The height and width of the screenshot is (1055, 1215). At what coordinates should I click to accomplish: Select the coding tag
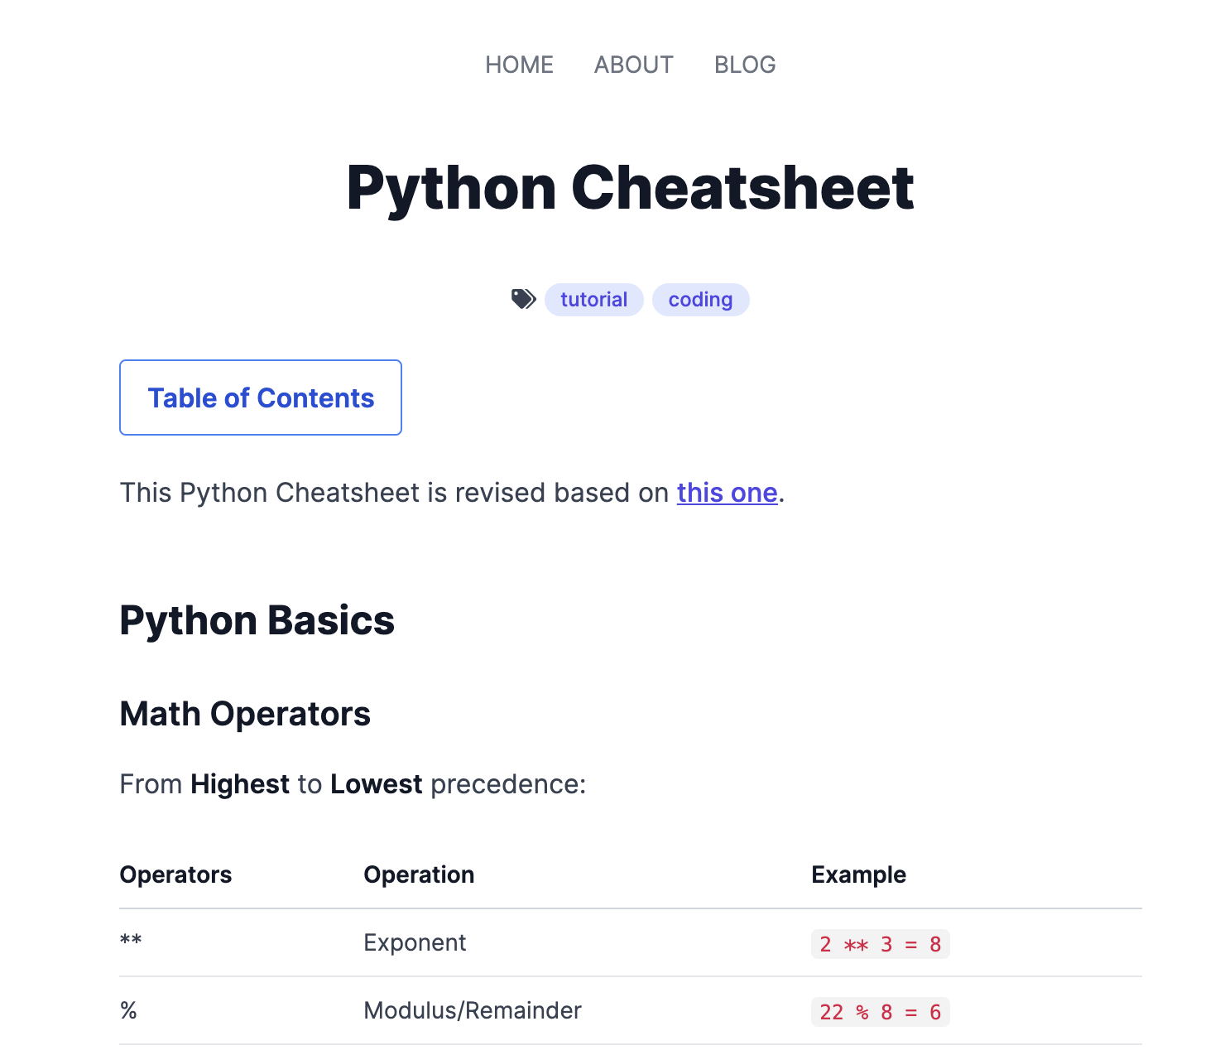[700, 299]
